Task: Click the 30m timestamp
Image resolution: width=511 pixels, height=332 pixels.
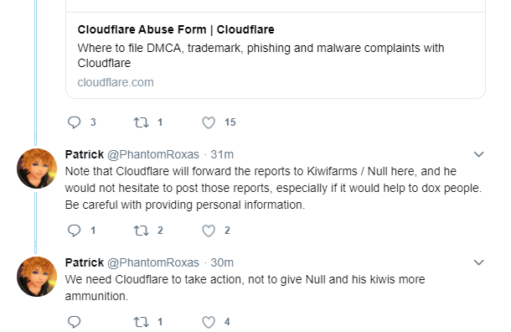Action: point(222,262)
